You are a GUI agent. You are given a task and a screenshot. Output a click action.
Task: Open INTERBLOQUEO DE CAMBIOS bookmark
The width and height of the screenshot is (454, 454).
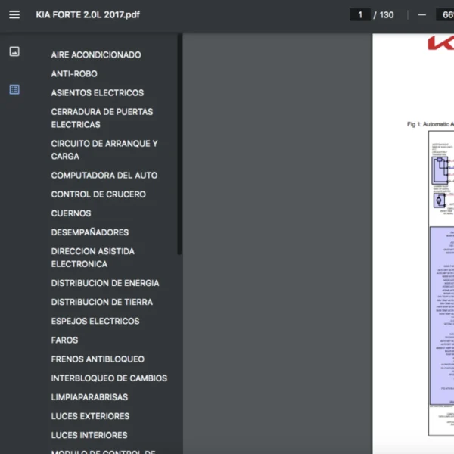109,378
